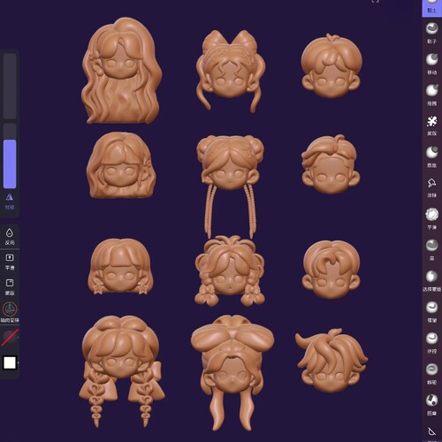Select the head with two long braided strands

230,186
